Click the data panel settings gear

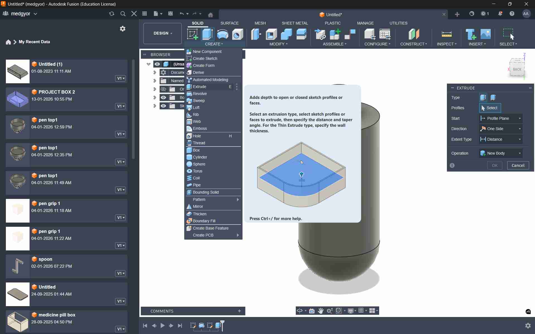point(122,29)
